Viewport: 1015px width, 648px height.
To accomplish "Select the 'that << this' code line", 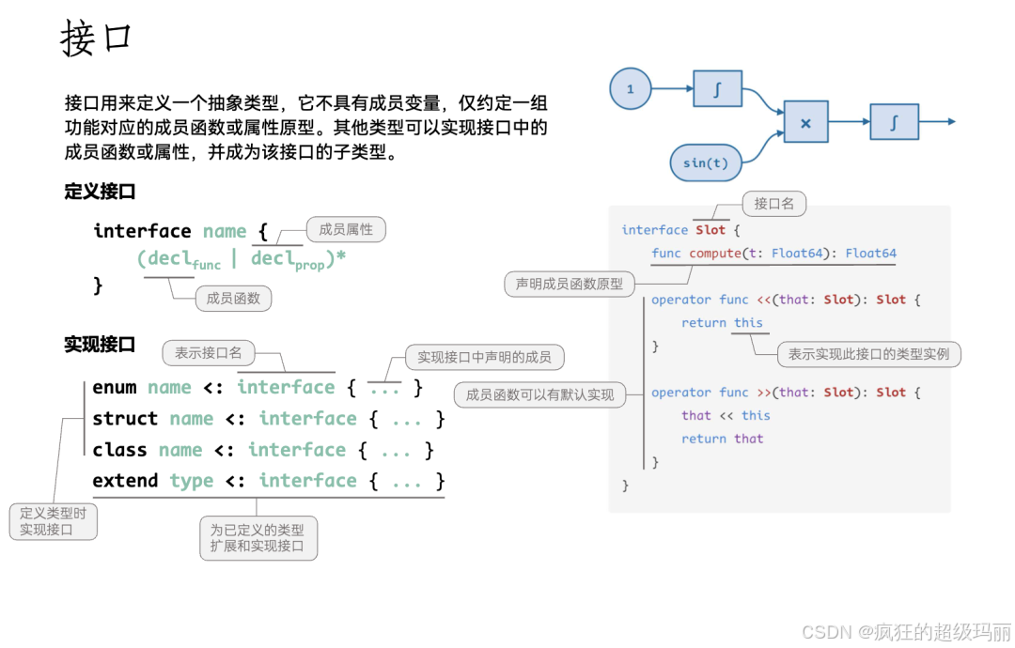I will tap(726, 415).
